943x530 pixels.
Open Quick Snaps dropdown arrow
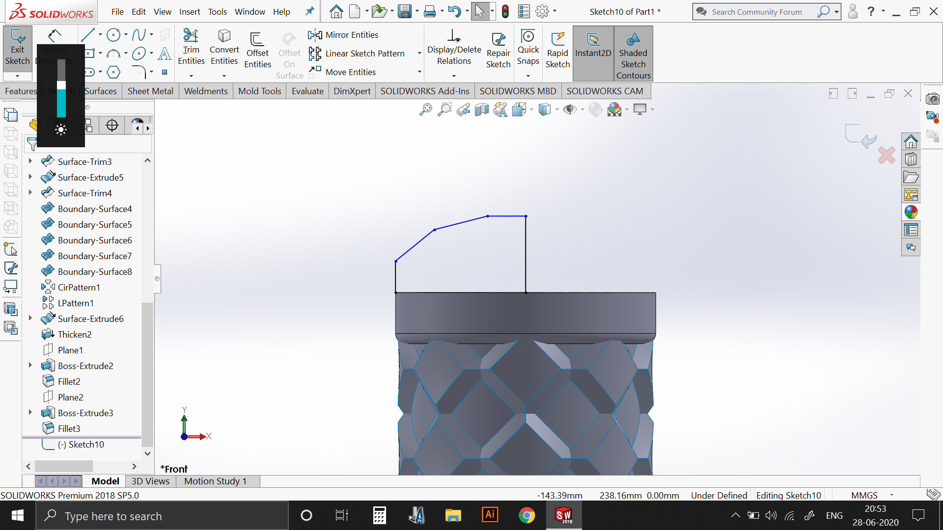click(528, 76)
